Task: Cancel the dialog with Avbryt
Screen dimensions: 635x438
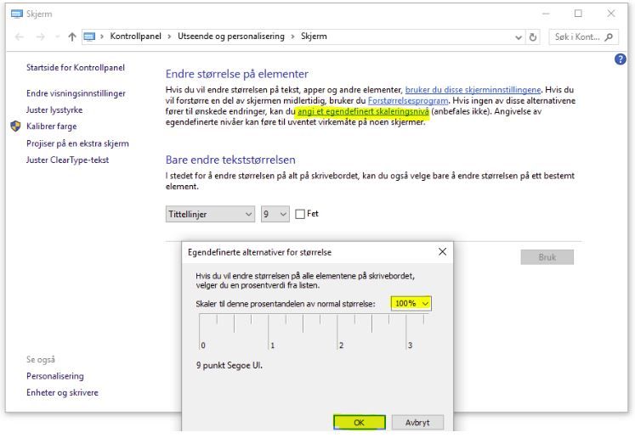Action: 417,423
